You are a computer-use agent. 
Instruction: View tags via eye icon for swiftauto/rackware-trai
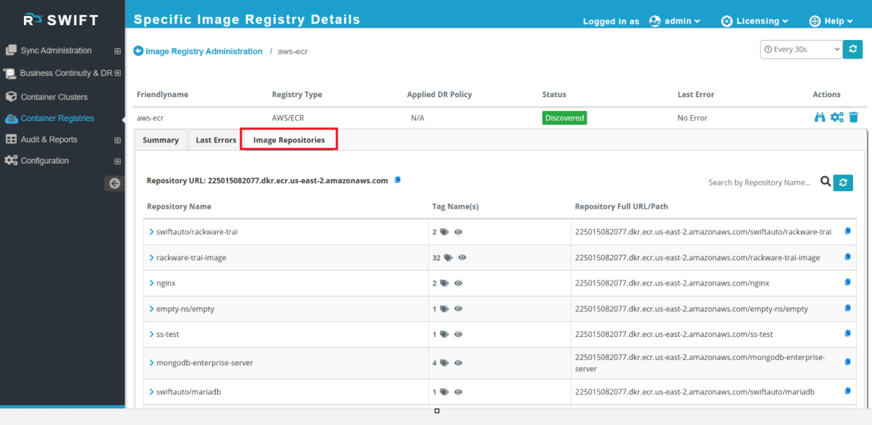click(x=458, y=232)
